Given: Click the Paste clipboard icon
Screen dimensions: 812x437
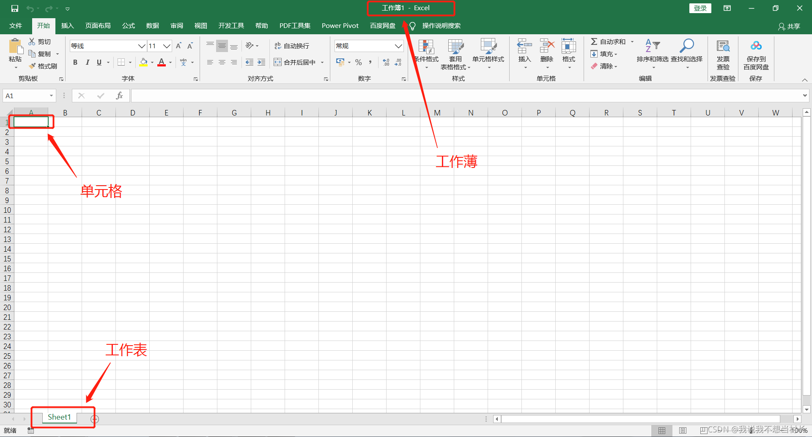Looking at the screenshot, I should 15,47.
